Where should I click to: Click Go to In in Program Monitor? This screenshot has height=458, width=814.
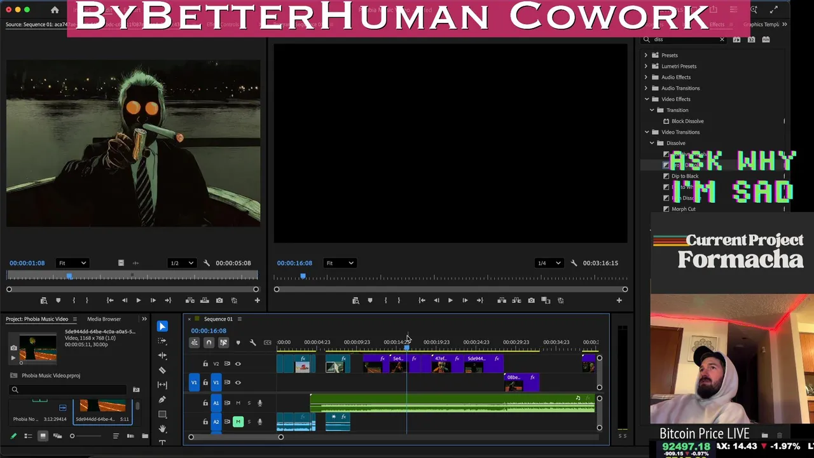pos(422,300)
